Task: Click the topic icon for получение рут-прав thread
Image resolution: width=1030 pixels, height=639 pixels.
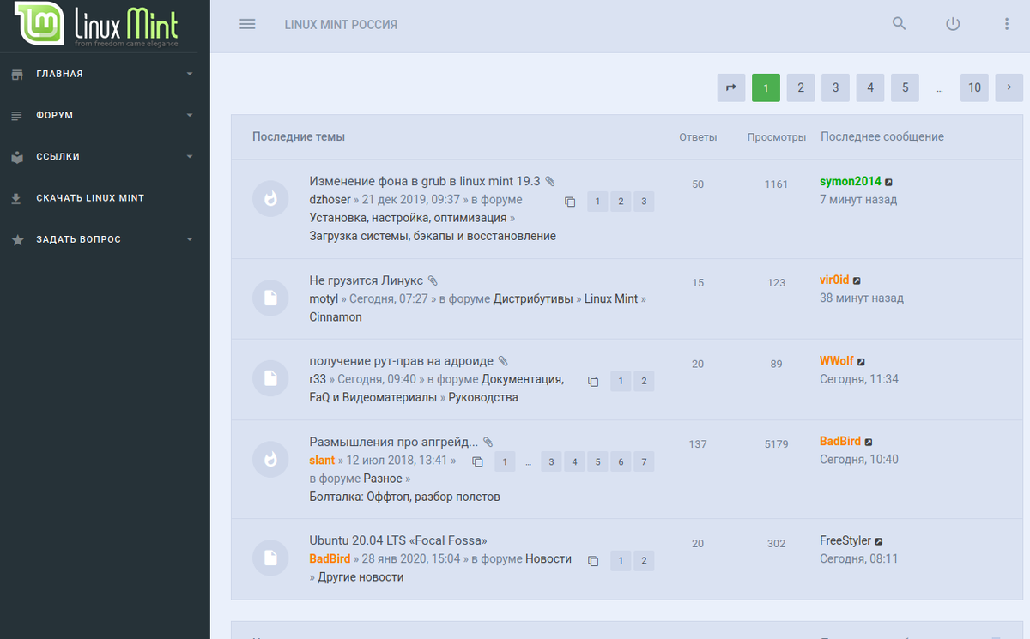Action: pos(270,379)
